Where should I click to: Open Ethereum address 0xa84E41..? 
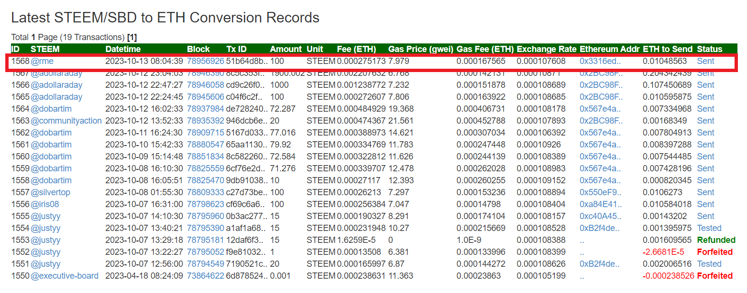601,204
